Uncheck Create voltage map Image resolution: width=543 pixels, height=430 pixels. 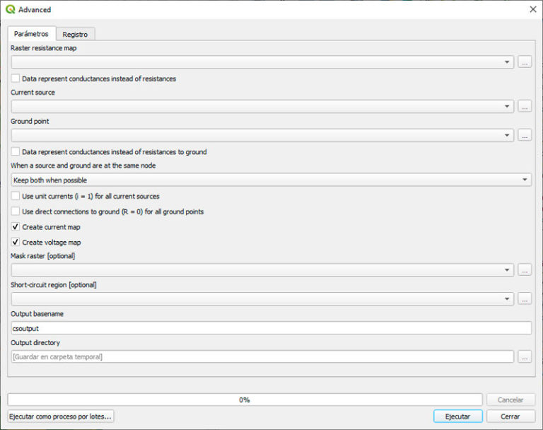16,242
